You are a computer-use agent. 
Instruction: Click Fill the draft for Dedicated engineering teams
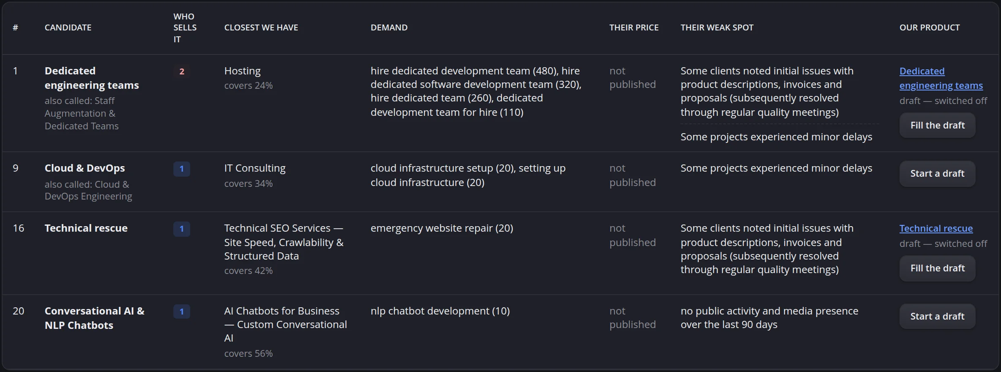point(937,125)
